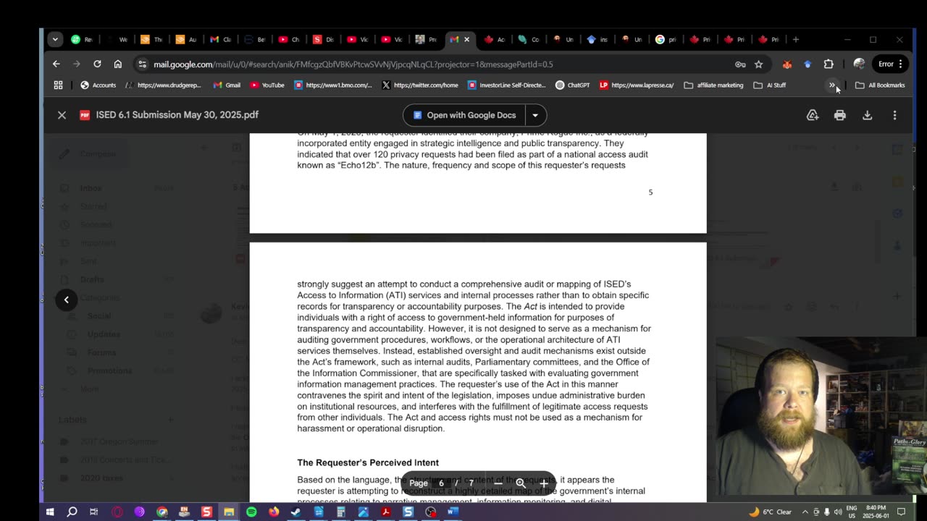
Task: Switch to the first 'Re' tab
Action: pyautogui.click(x=82, y=40)
